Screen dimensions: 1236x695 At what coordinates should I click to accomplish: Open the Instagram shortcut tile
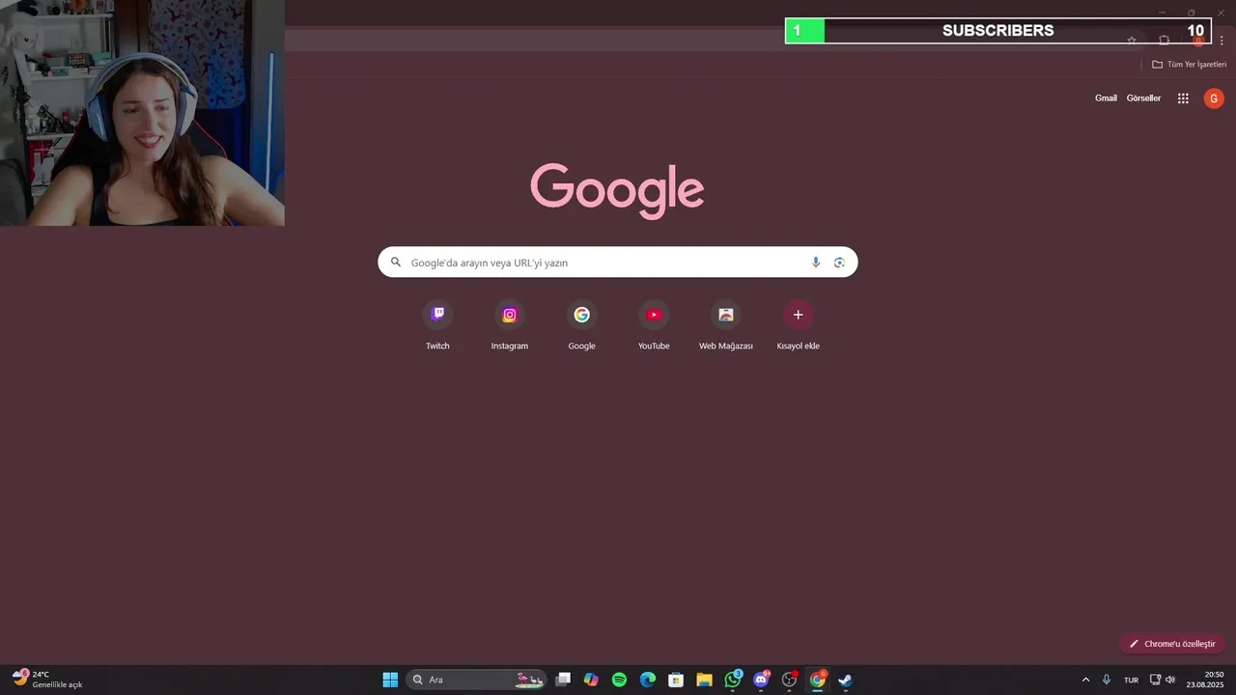(x=510, y=326)
